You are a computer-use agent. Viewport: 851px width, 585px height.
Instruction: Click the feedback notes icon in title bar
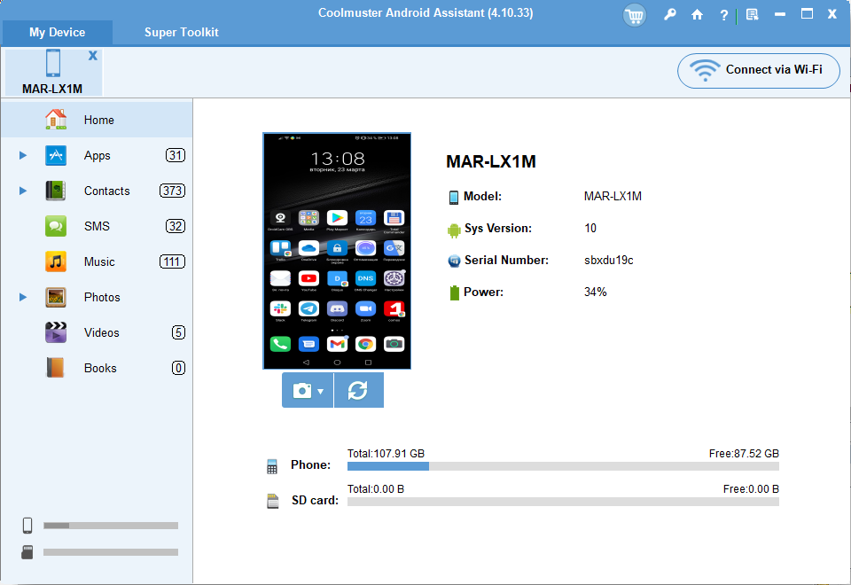[x=752, y=15]
